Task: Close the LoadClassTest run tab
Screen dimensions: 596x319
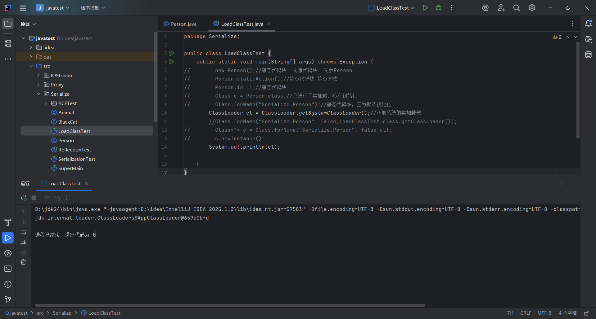Action: click(87, 184)
